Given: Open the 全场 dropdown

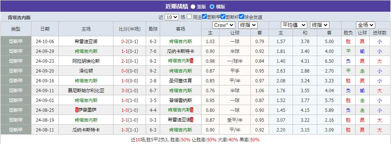Looking at the screenshot, I should pyautogui.click(x=365, y=25).
